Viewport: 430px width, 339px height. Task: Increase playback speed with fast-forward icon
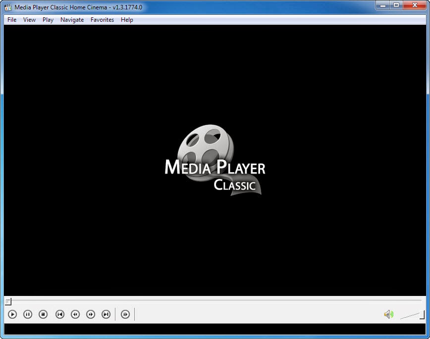(90, 314)
